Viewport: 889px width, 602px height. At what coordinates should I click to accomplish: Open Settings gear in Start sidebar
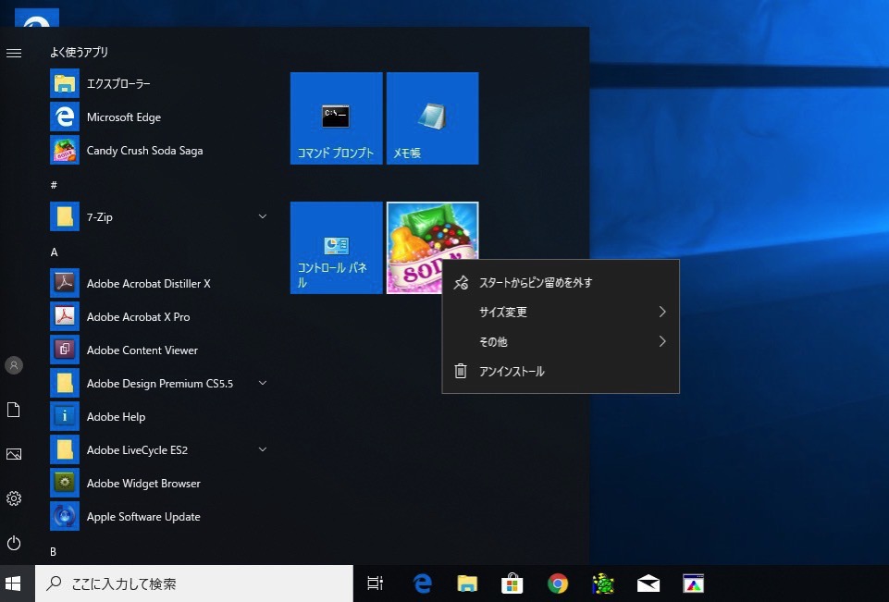pos(14,498)
